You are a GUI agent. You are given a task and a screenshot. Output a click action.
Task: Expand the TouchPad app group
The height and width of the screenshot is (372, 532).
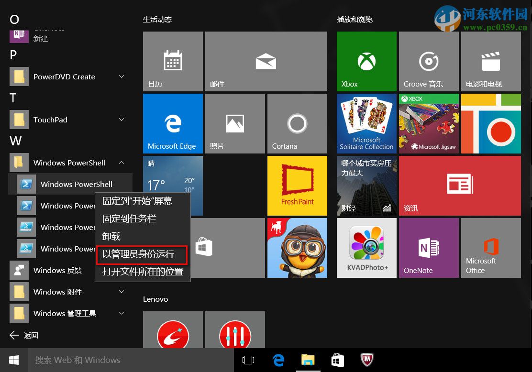122,120
